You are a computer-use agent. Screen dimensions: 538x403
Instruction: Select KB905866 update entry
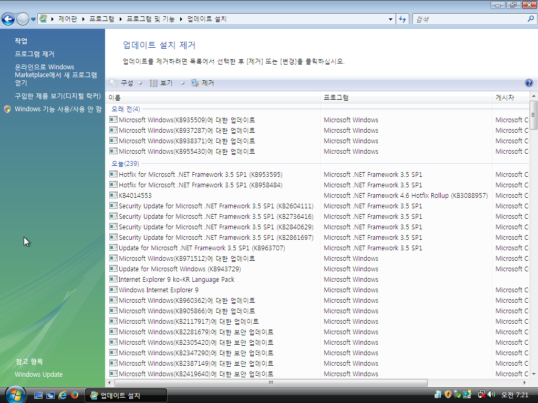pos(187,311)
